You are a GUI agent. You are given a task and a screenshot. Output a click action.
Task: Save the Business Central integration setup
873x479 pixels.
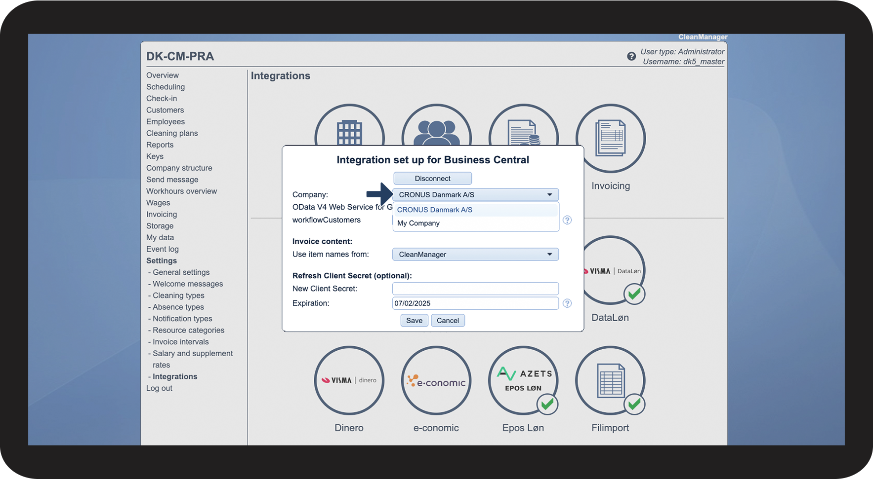click(414, 321)
